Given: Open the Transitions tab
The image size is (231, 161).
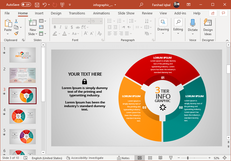Looking at the screenshot, I should (x=77, y=13).
